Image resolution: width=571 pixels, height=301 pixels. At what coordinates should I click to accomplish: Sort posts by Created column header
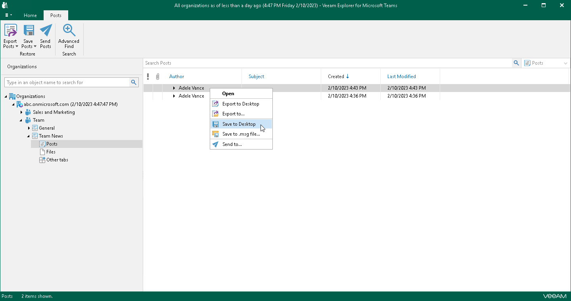[336, 77]
